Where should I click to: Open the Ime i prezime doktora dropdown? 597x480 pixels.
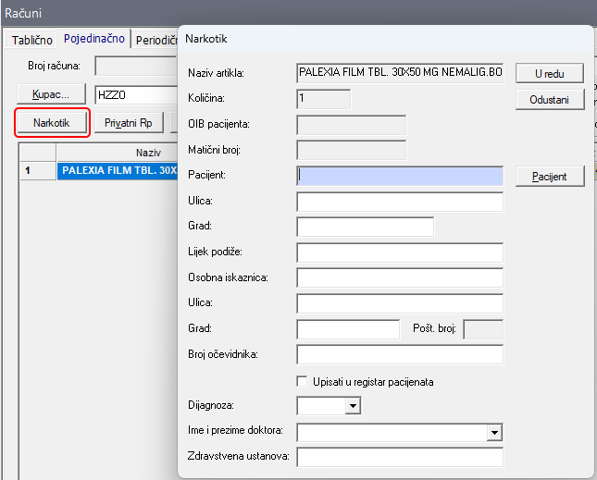(494, 433)
